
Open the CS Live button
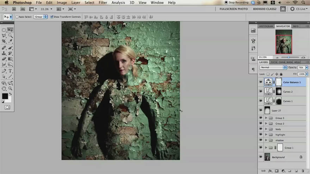tap(299, 9)
